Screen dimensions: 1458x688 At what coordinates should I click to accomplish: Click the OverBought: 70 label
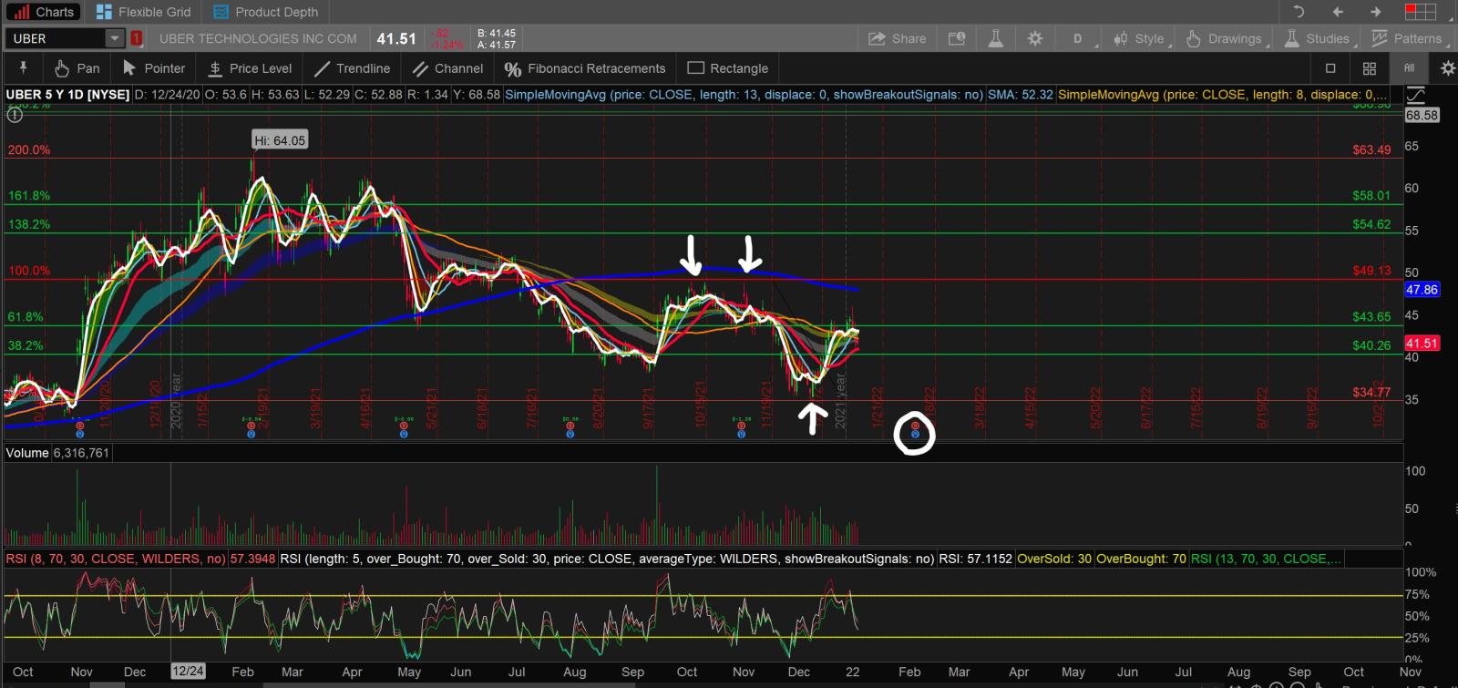[x=1141, y=559]
